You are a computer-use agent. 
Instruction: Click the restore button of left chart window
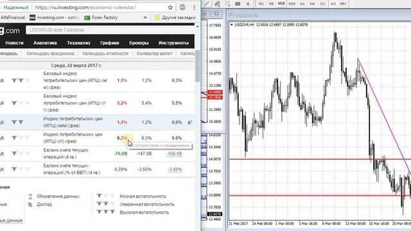[x=204, y=13]
